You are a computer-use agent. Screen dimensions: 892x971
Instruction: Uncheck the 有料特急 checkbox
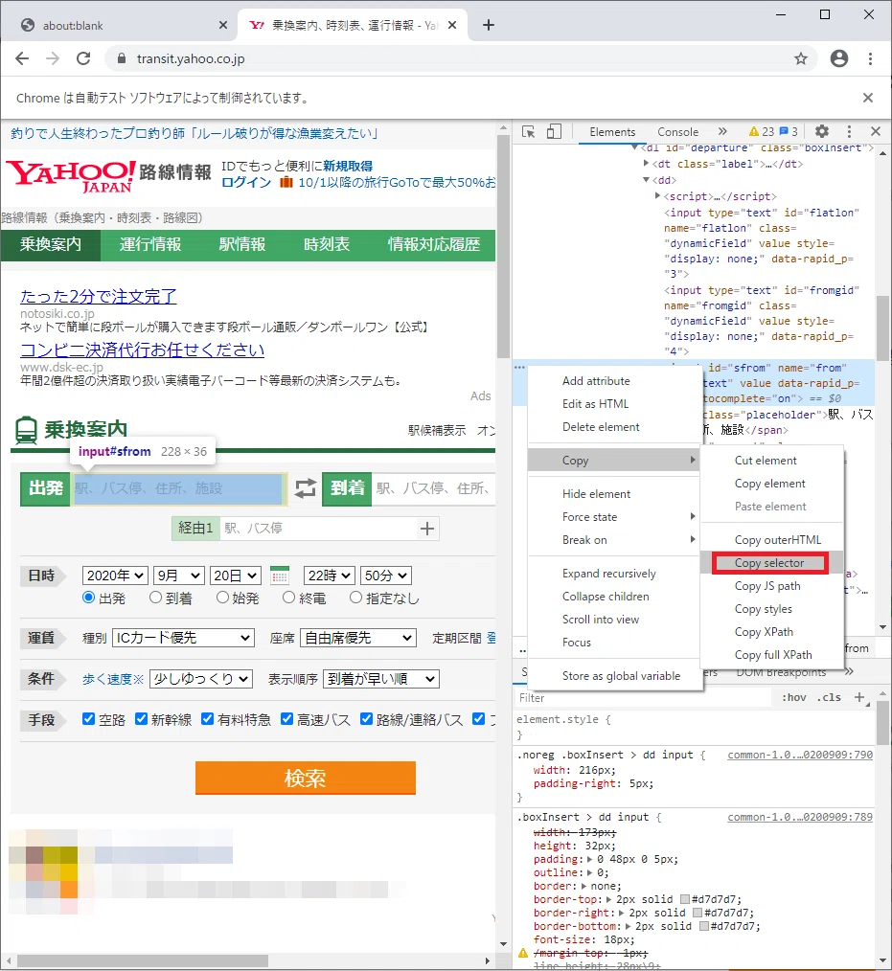(x=208, y=718)
